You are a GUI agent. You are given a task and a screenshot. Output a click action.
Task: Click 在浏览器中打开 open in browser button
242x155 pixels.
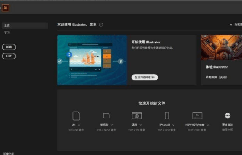145,77
